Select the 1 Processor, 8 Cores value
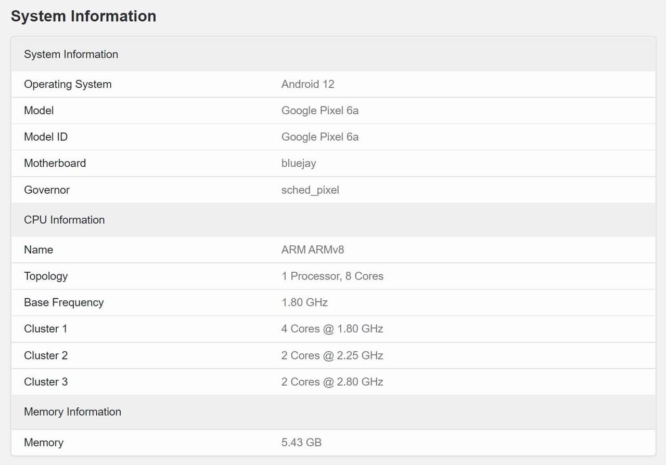Image resolution: width=666 pixels, height=465 pixels. [x=332, y=276]
